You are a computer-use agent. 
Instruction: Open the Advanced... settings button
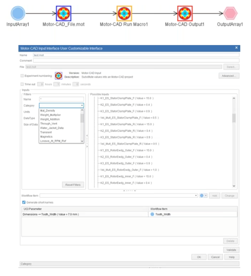[x=229, y=76]
